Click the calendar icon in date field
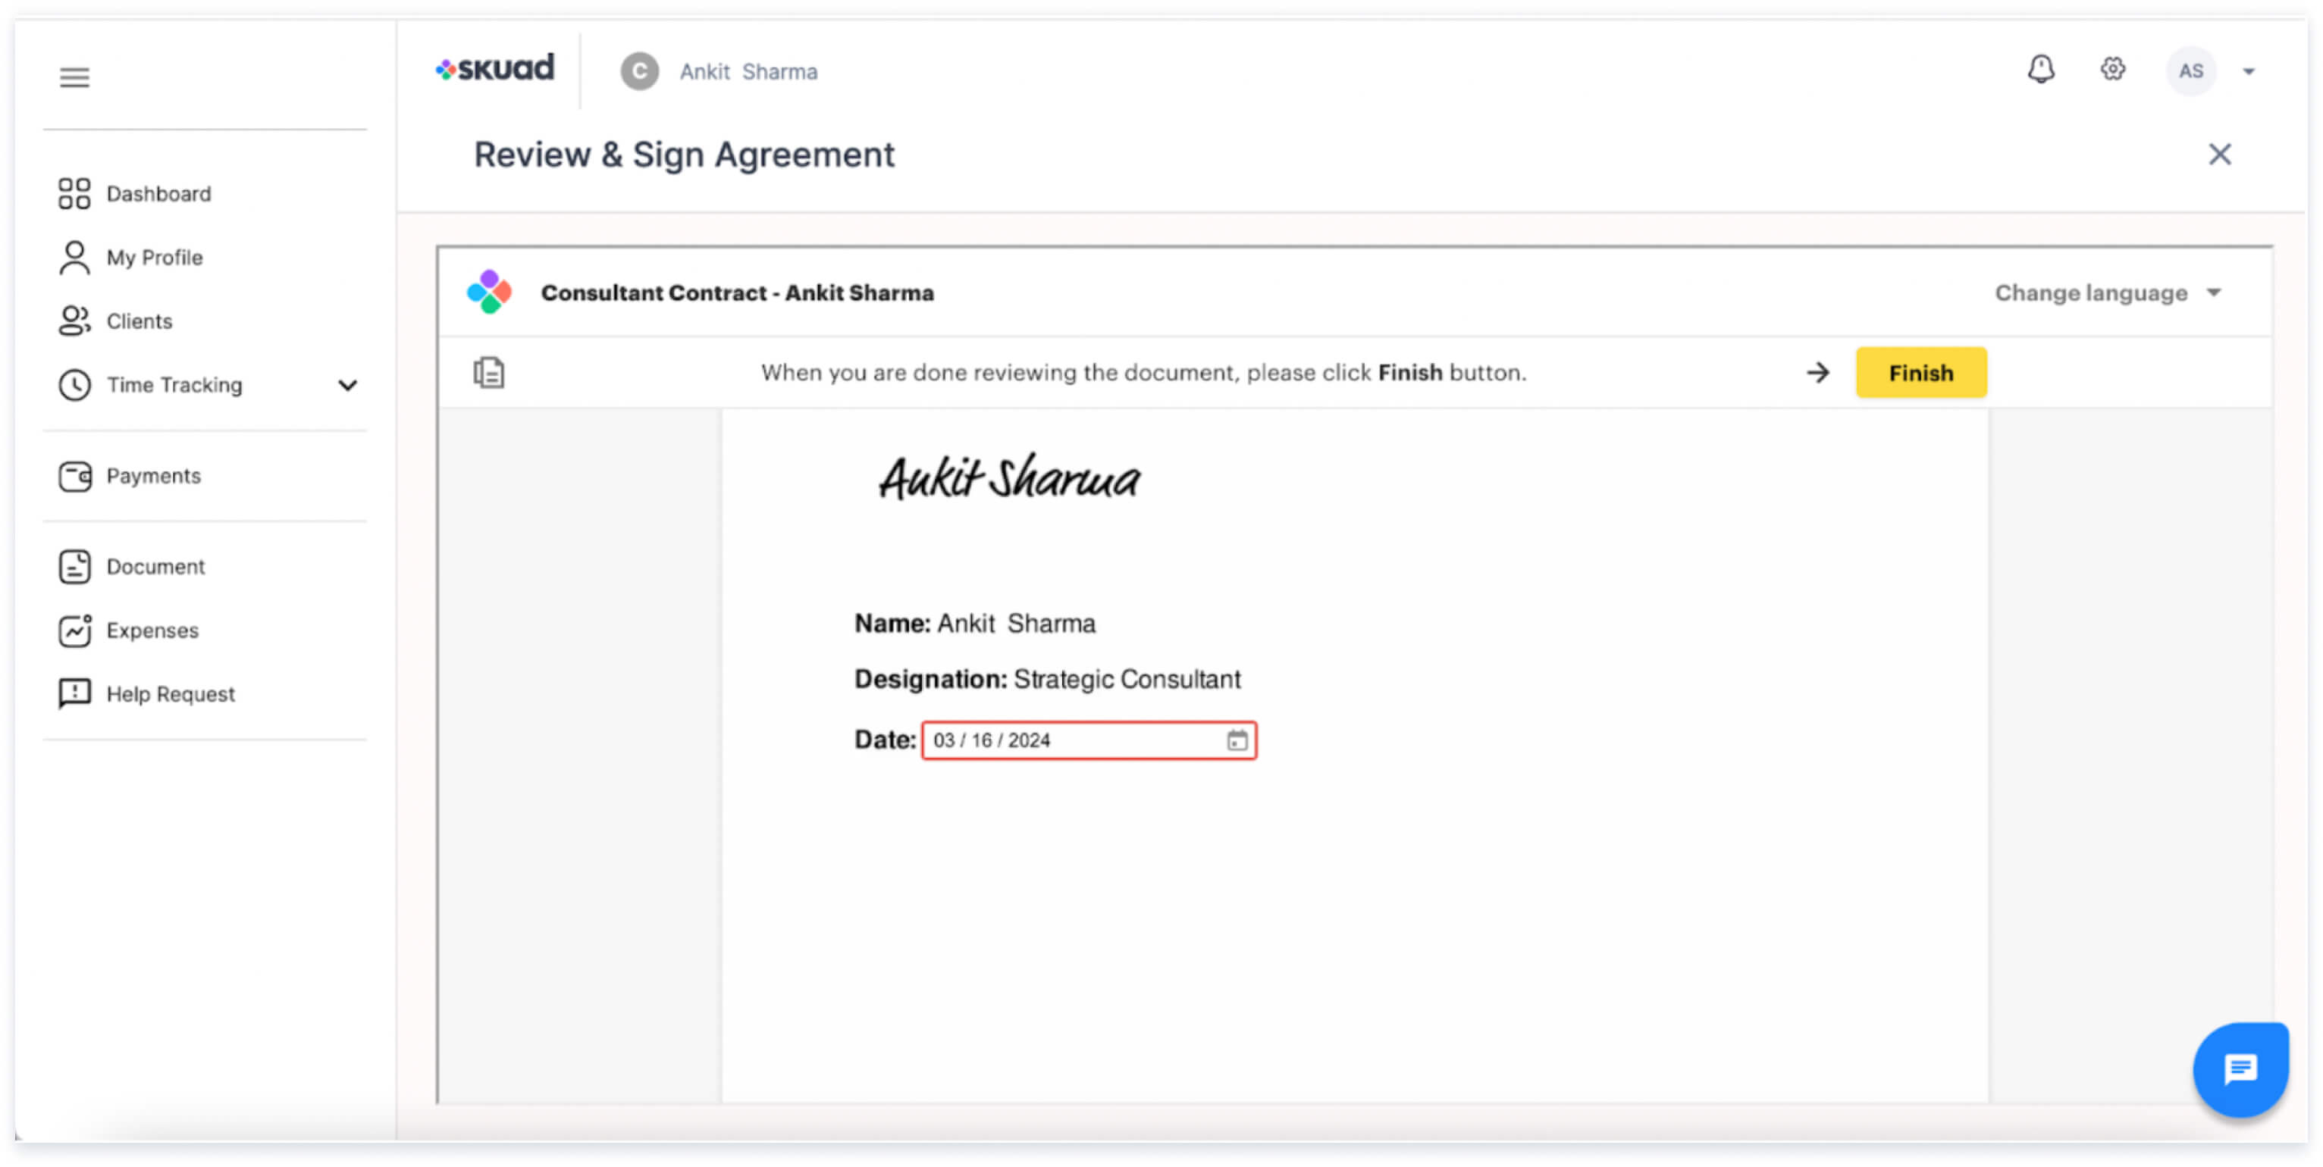This screenshot has width=2323, height=1167. tap(1237, 740)
